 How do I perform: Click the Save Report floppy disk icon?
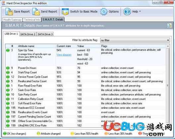(9, 12)
